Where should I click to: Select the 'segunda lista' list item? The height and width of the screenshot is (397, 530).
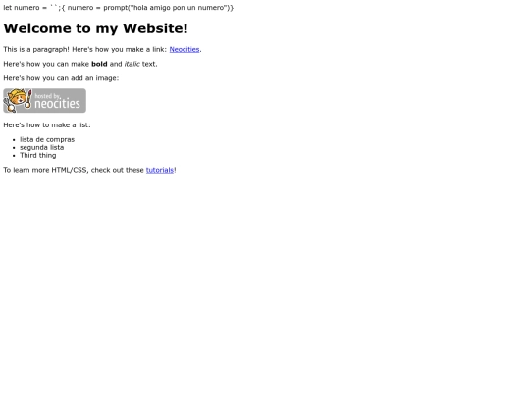[x=41, y=147]
